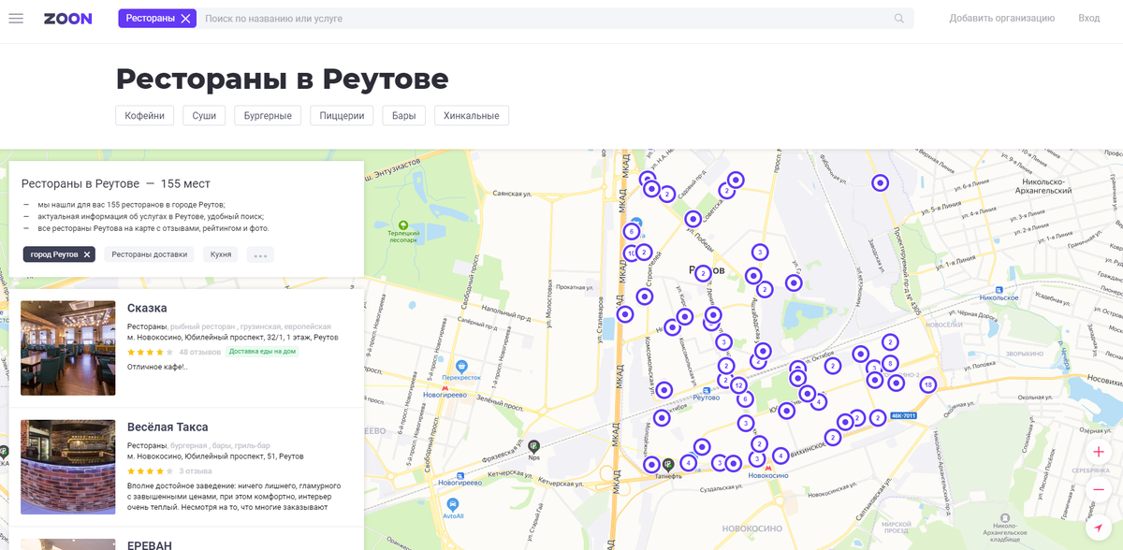This screenshot has height=550, width=1123.
Task: Click the Nps fuel station map icon
Action: (x=533, y=447)
